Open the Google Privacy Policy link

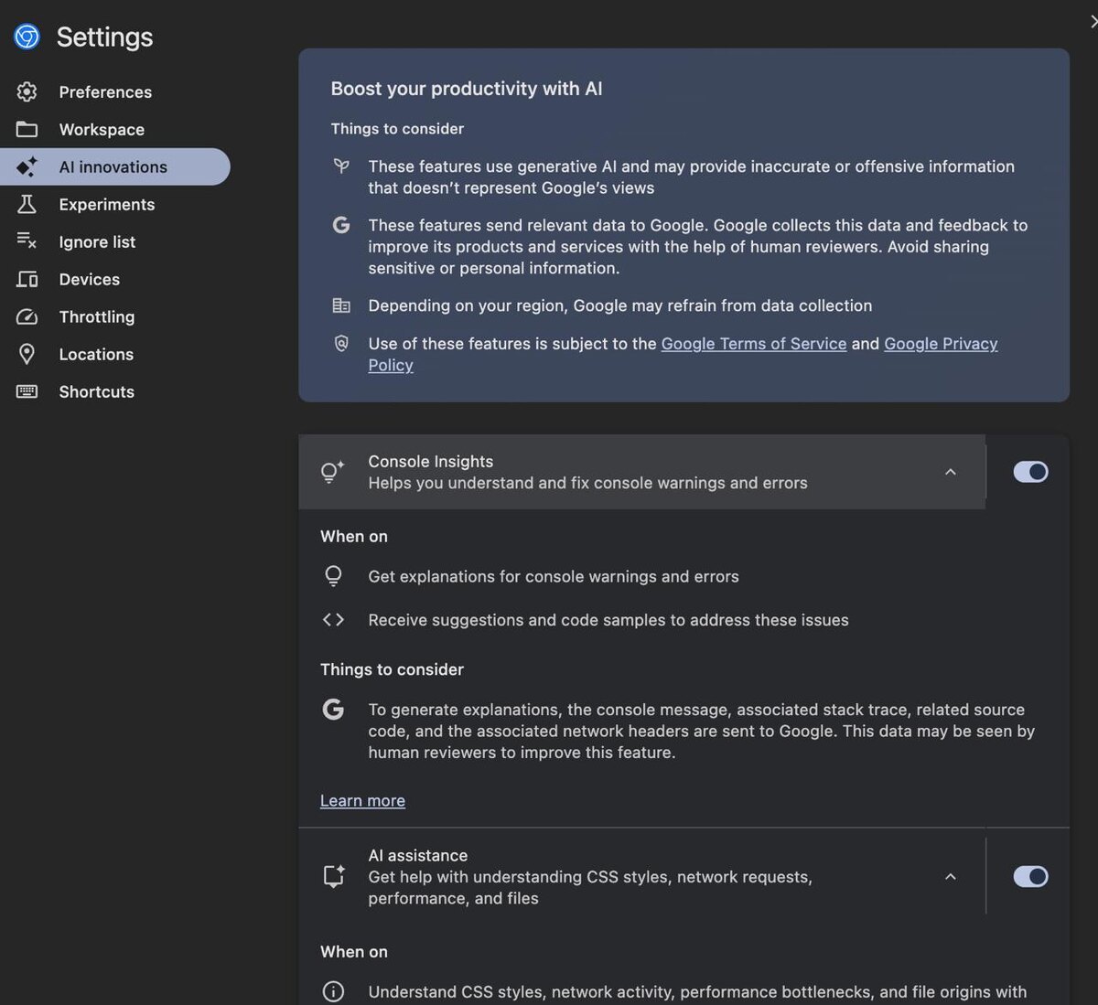[x=940, y=344]
